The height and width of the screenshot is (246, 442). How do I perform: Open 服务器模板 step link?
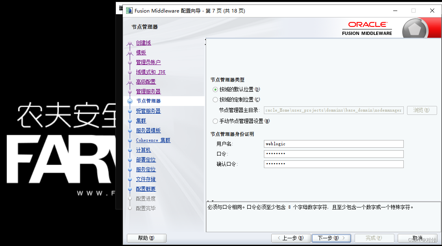click(x=148, y=131)
